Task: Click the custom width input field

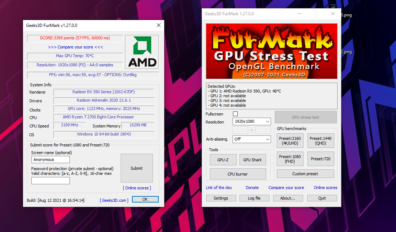Action: (240, 130)
